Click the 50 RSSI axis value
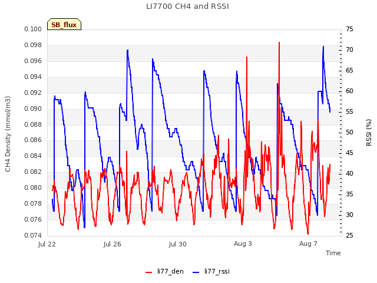The image size is (377, 283). point(349,132)
